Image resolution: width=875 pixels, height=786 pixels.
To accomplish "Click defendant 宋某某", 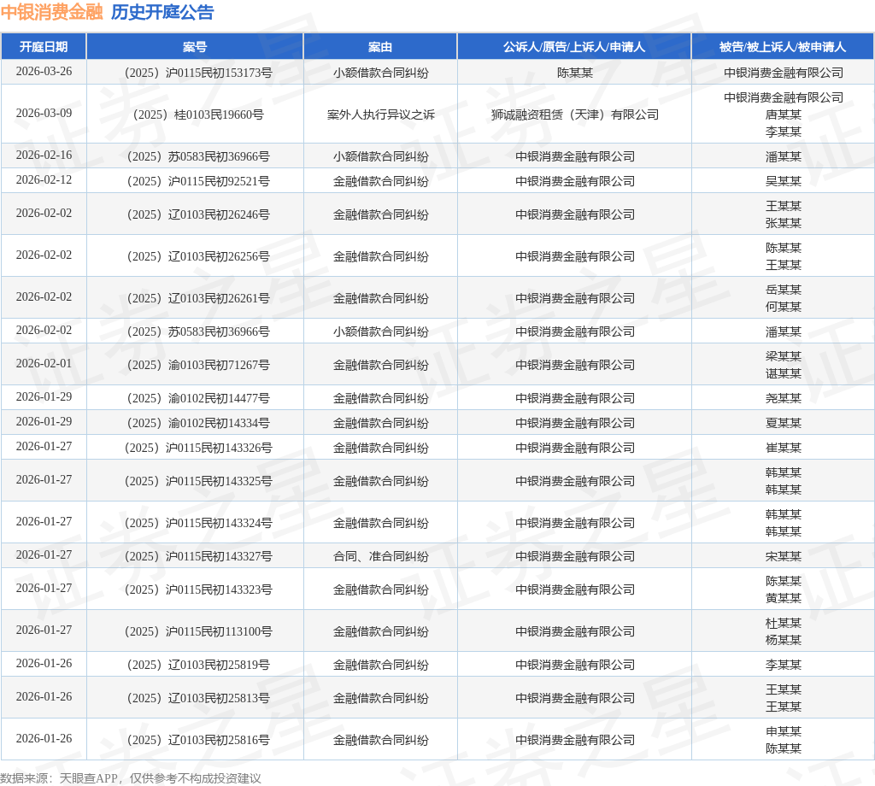I will (784, 556).
